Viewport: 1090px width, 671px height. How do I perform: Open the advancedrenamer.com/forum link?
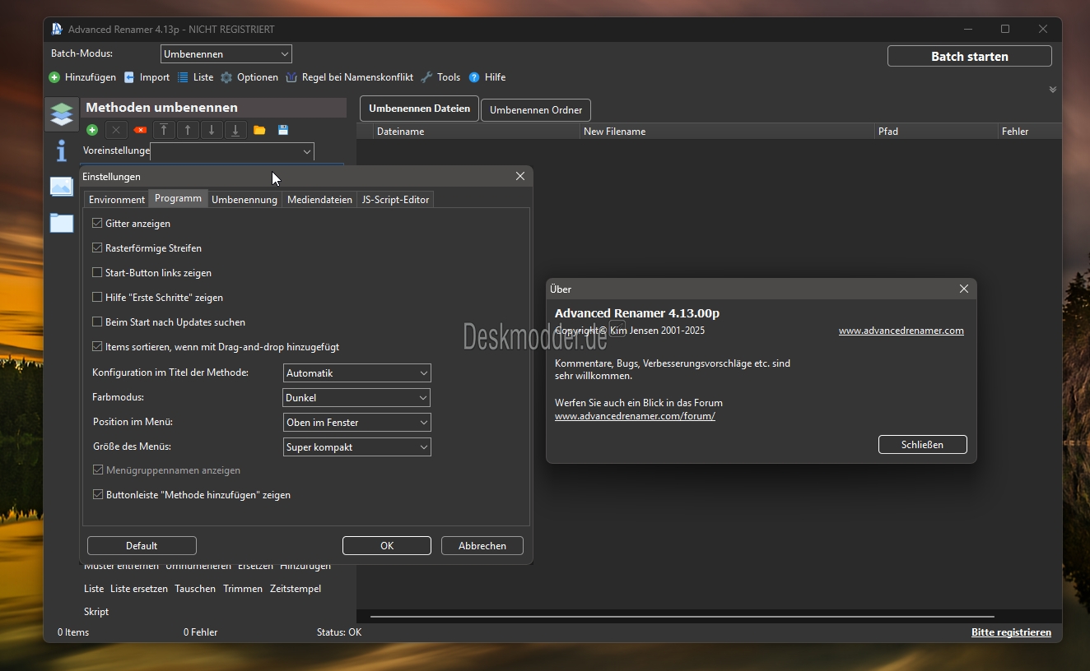pyautogui.click(x=635, y=416)
